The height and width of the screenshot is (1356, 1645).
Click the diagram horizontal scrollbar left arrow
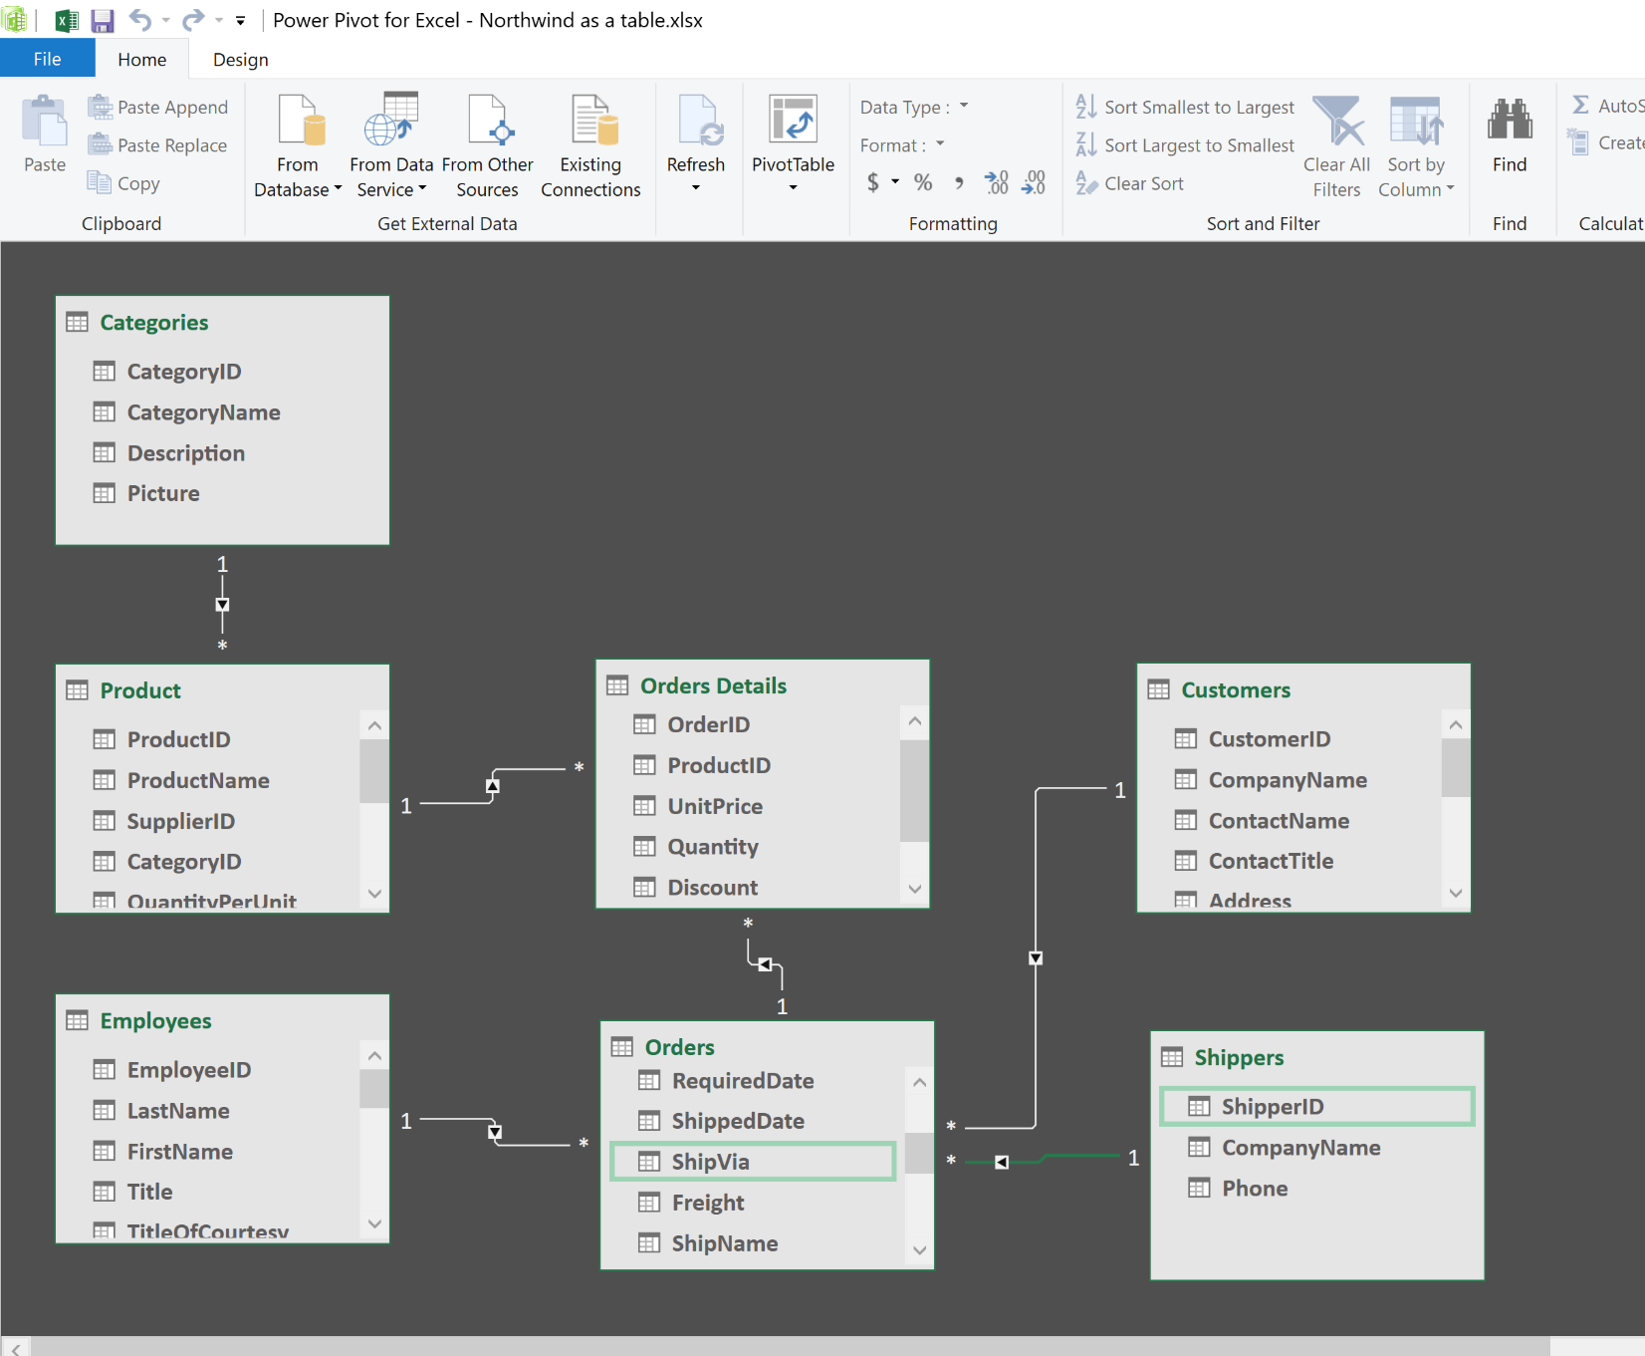16,1347
